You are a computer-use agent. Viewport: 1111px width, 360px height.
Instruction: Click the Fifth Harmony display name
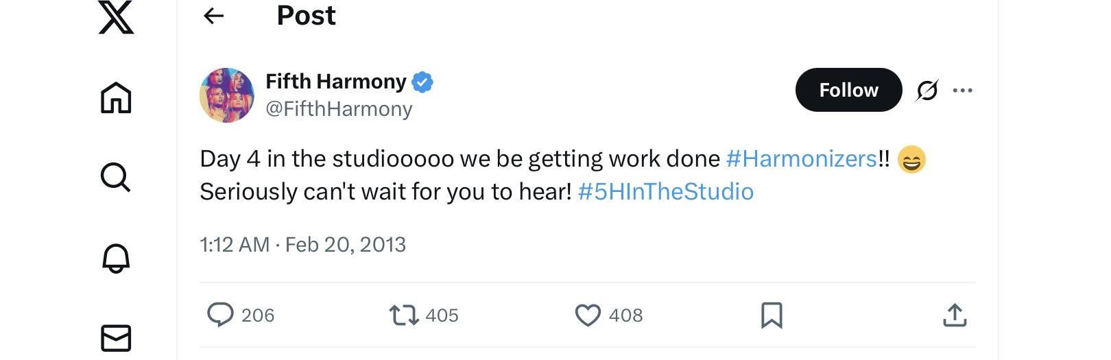tap(336, 82)
